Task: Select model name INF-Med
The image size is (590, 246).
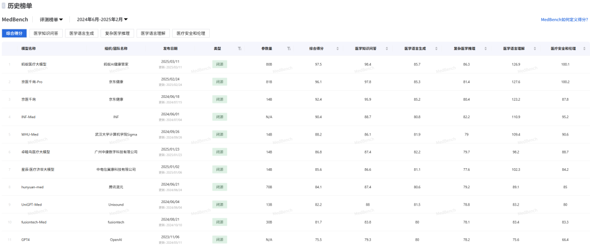Action: (28, 117)
